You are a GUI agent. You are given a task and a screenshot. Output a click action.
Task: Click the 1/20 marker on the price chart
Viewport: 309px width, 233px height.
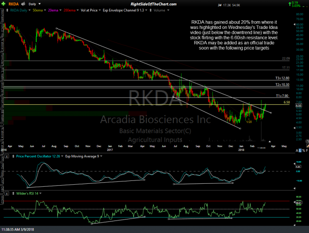point(249,122)
